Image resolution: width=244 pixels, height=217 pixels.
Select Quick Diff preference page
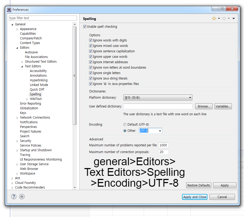(x=37, y=90)
